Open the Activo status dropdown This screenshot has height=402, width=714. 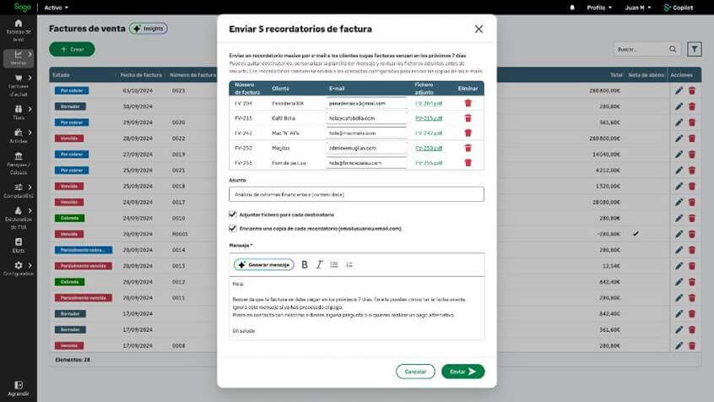pyautogui.click(x=57, y=7)
